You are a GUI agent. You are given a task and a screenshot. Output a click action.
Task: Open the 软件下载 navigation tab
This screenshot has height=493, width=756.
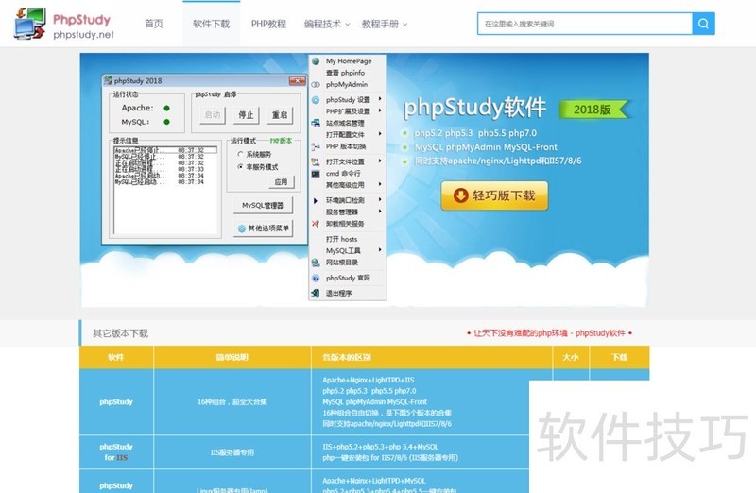coord(211,24)
